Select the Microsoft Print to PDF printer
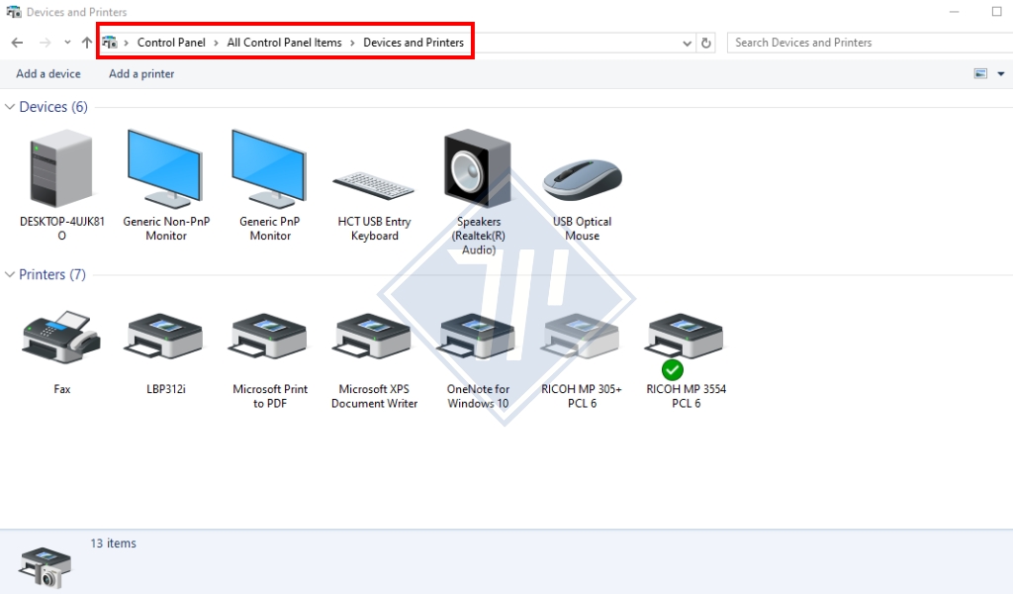The image size is (1013, 594). pyautogui.click(x=270, y=339)
